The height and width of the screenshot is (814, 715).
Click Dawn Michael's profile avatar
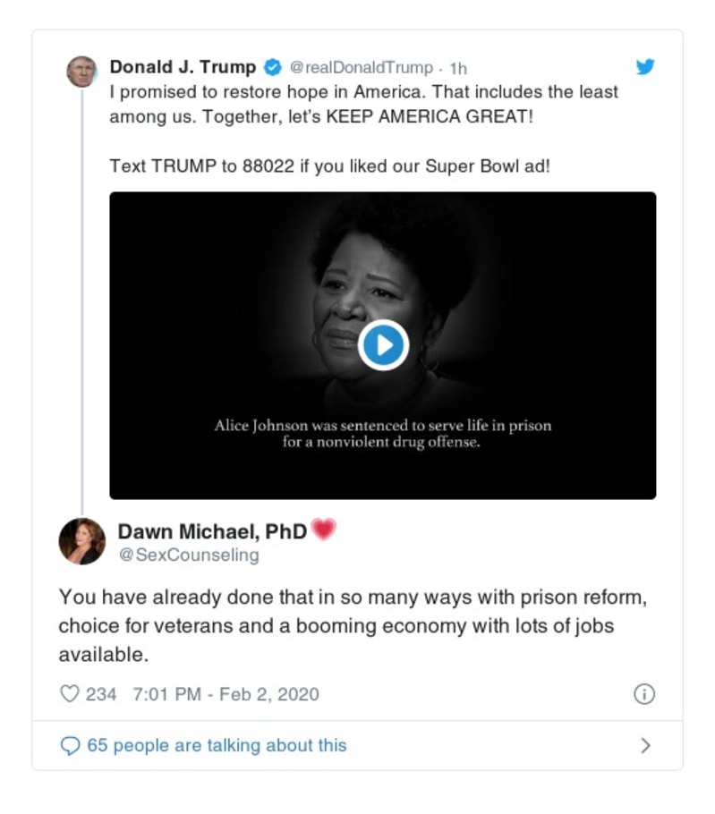coord(81,540)
